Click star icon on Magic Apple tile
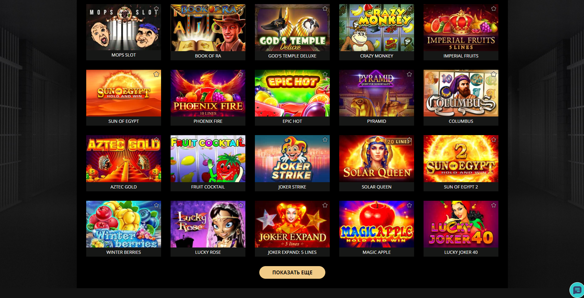The image size is (584, 298). 409,205
